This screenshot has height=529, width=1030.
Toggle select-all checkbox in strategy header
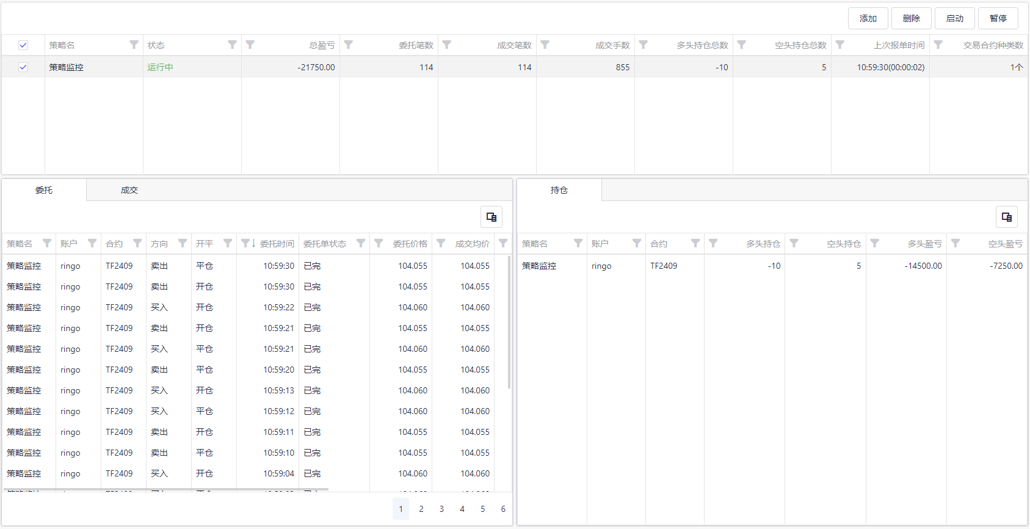click(x=23, y=45)
